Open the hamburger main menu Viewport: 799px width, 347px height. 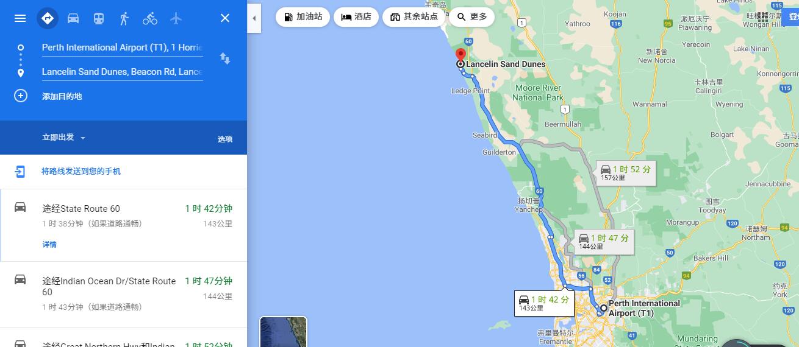click(x=20, y=18)
